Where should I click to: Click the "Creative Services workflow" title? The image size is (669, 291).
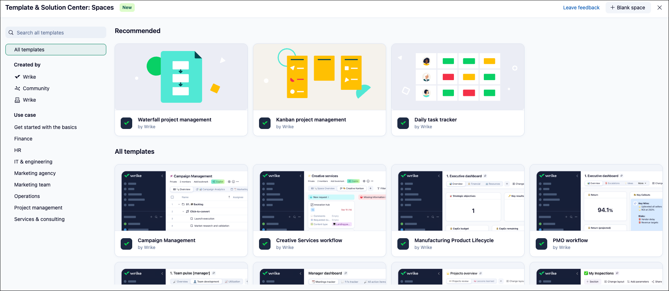click(x=309, y=240)
